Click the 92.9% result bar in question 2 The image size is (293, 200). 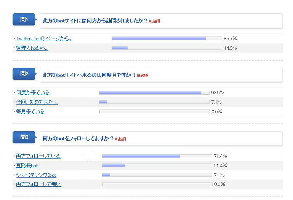coord(154,92)
